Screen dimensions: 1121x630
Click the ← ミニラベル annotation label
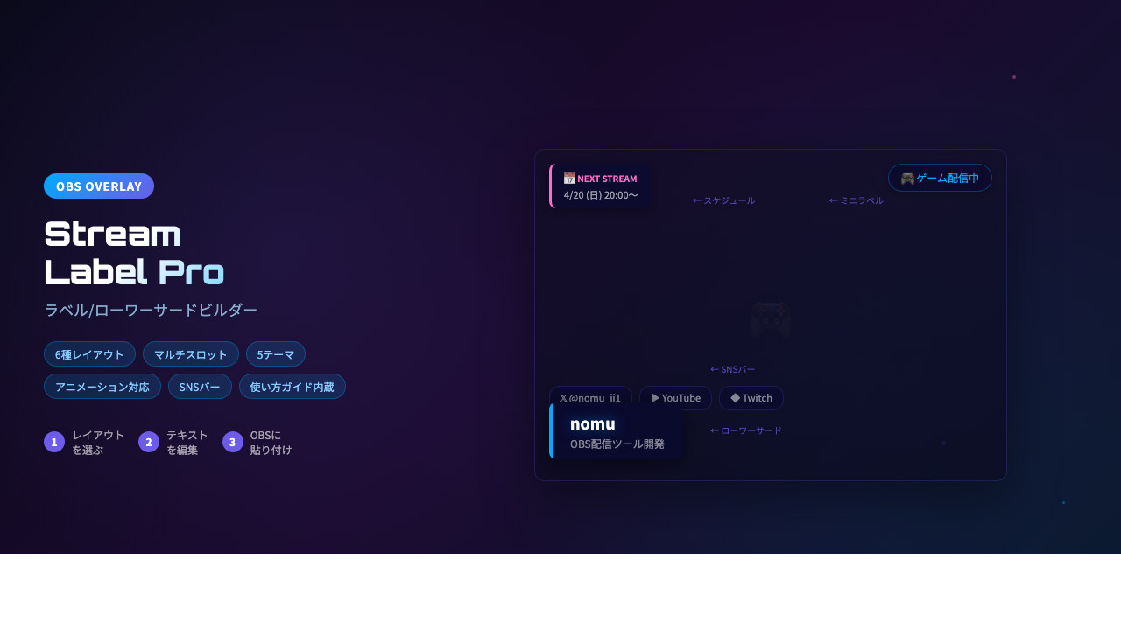point(857,200)
